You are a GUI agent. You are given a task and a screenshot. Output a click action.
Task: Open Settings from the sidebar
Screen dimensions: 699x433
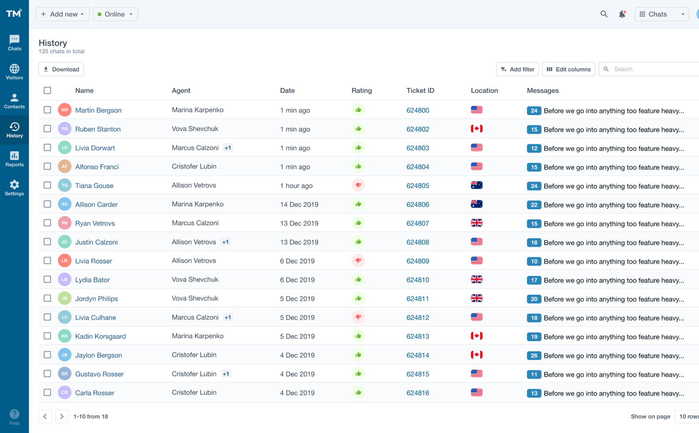pyautogui.click(x=14, y=187)
